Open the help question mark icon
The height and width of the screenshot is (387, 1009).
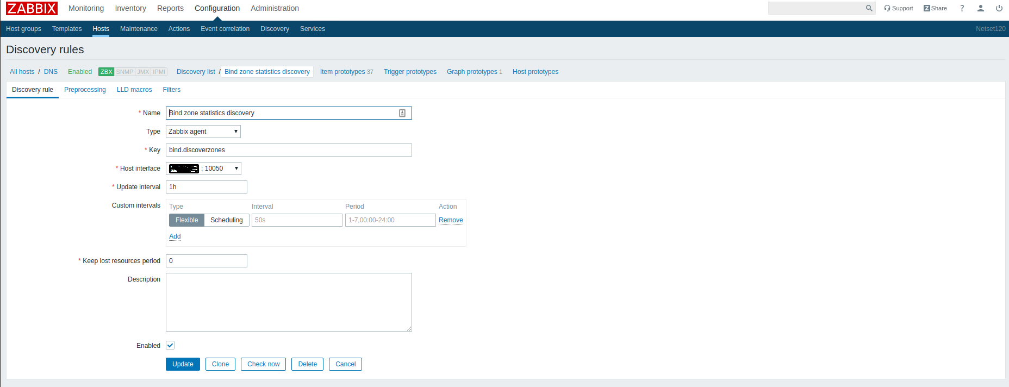[x=962, y=8]
